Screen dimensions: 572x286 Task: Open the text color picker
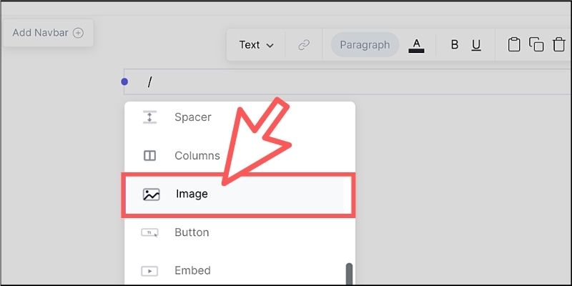tap(416, 45)
